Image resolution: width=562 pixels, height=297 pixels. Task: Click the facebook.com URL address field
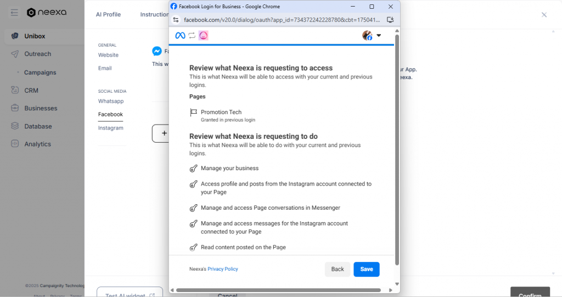pos(282,20)
